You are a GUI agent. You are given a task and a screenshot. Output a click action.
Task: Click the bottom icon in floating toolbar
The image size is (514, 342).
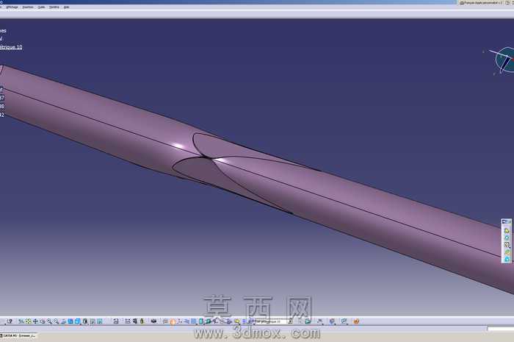(x=507, y=259)
